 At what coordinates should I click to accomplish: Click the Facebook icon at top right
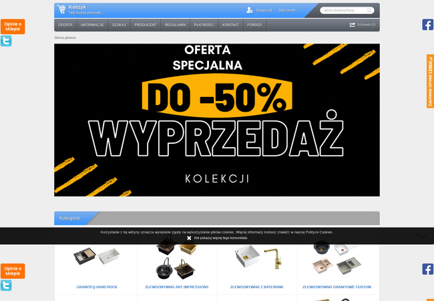coord(427,25)
